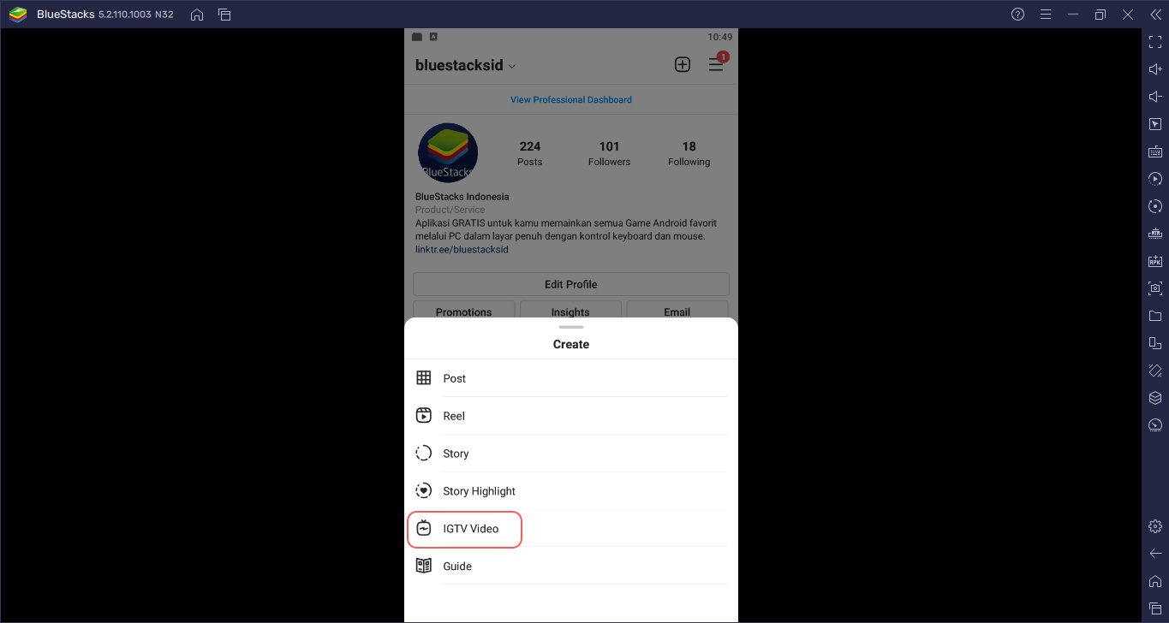
Task: Click the Android home icon in sidebar
Action: pyautogui.click(x=1155, y=581)
